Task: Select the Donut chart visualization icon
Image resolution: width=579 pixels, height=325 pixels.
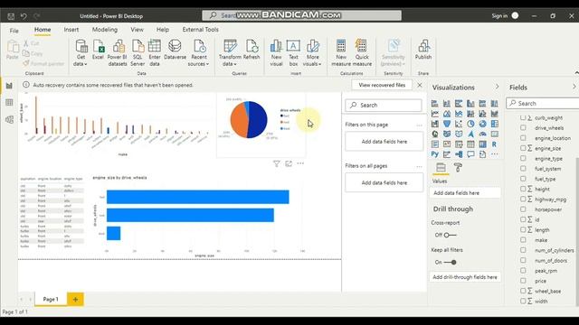Action: coord(482,124)
